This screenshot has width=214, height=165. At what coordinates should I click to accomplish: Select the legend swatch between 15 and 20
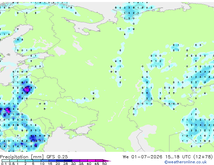52,161
